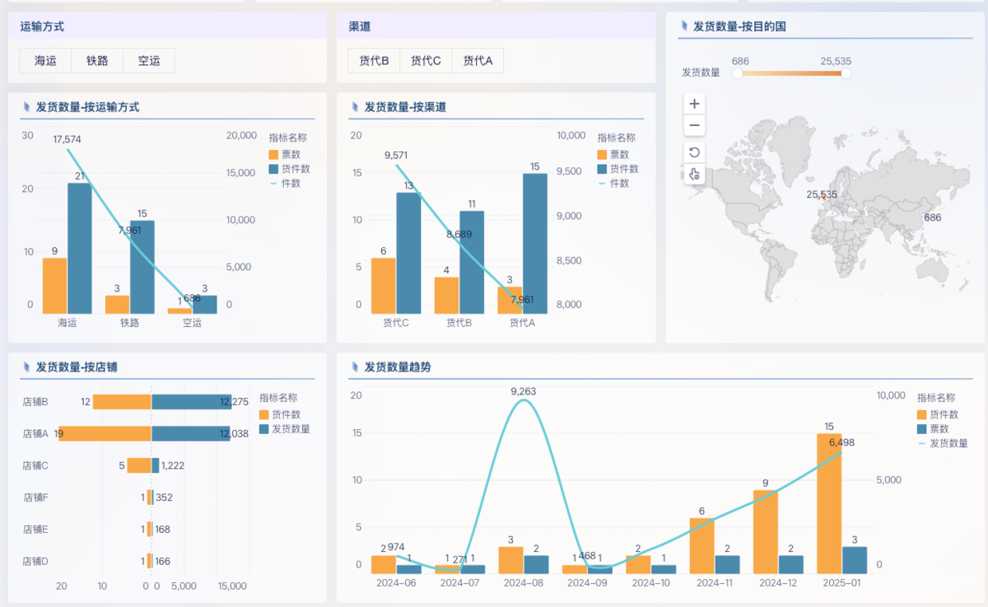
Task: Select the 铁路 transport filter
Action: (97, 61)
